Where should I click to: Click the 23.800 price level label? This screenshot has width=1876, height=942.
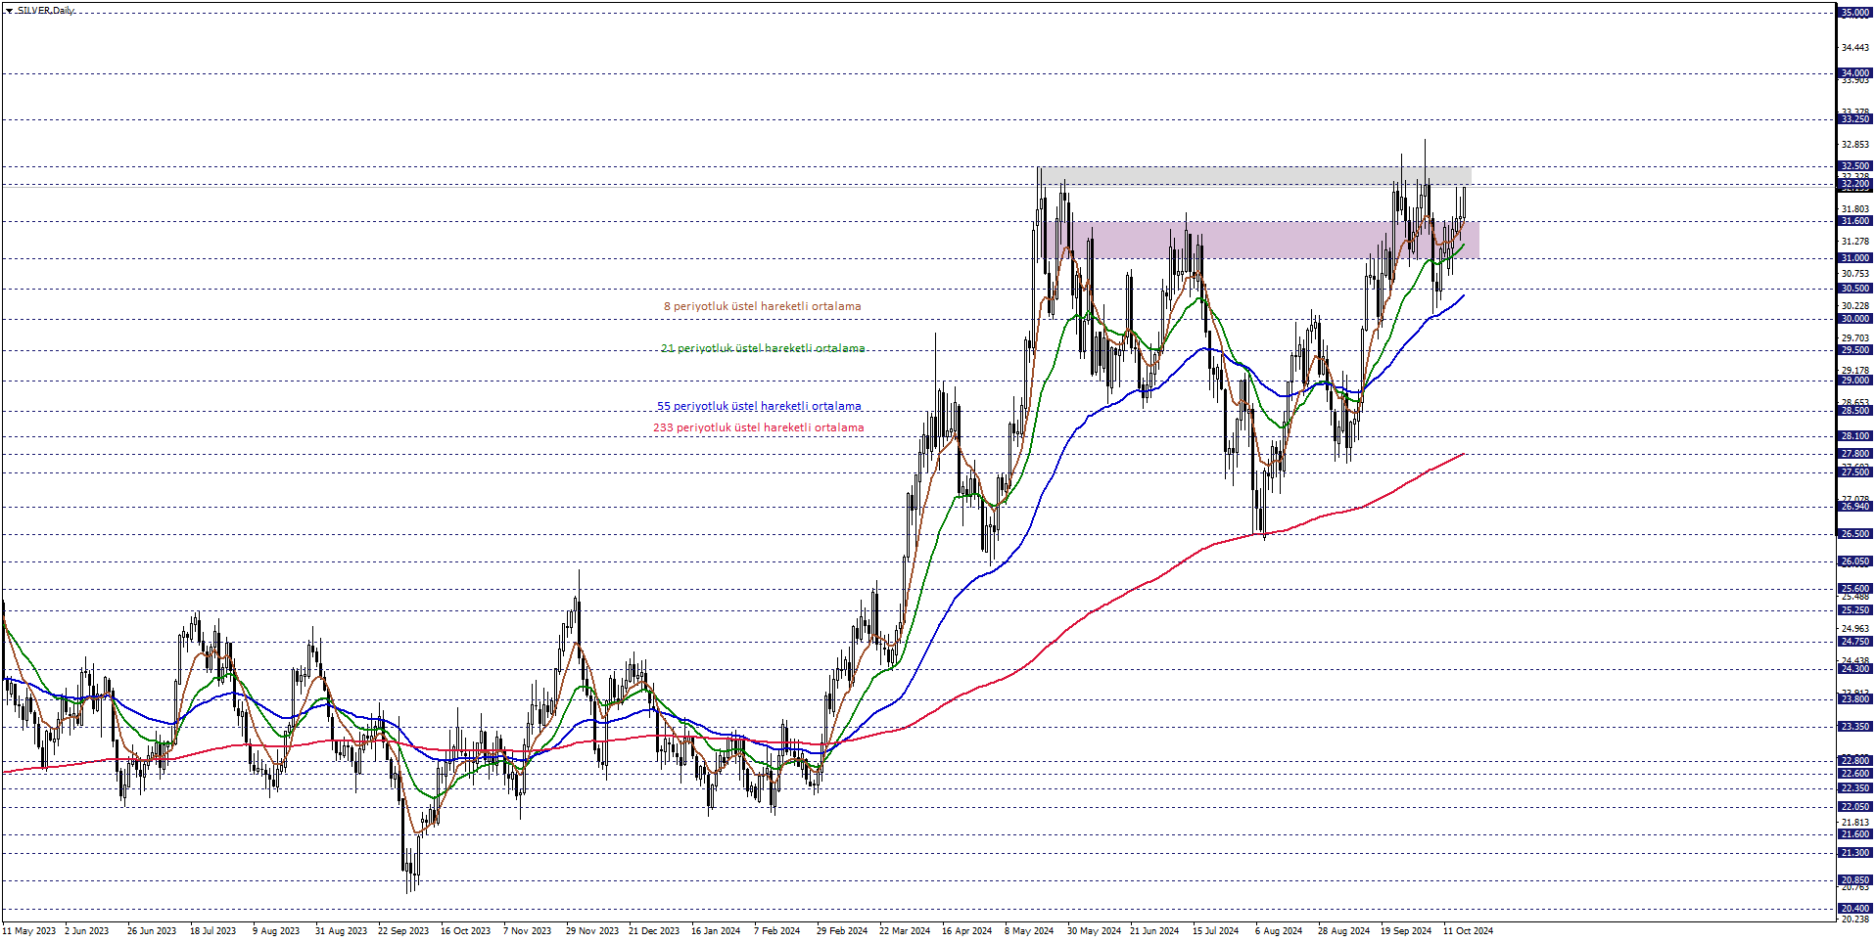[1855, 699]
